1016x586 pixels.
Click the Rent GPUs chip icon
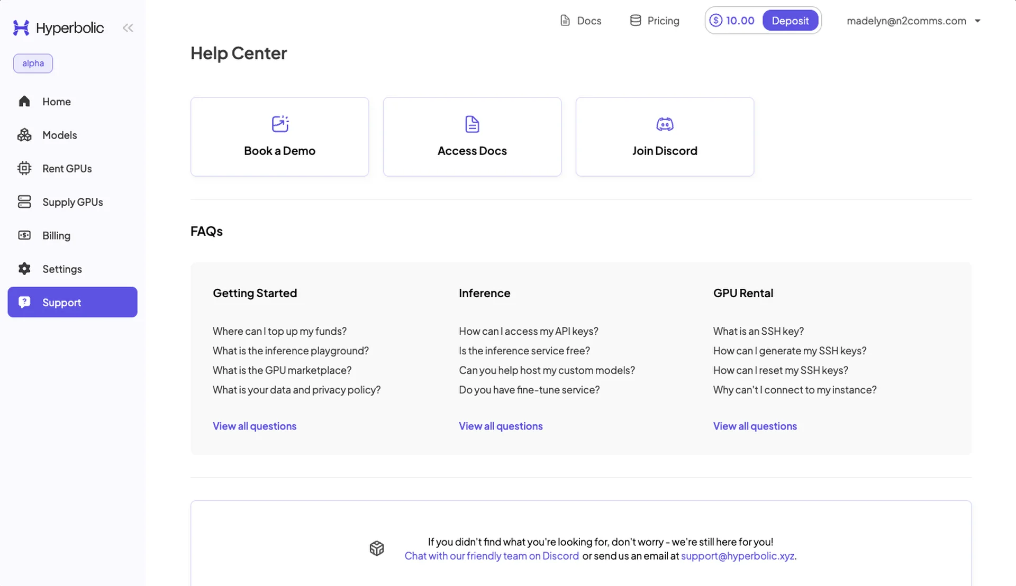(24, 168)
